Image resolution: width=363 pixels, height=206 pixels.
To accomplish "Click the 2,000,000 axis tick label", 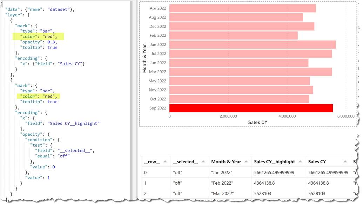I will click(x=228, y=116).
